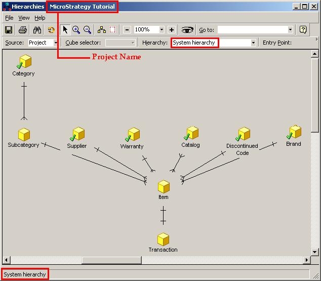Click the vertical scrollbar up arrow
Image resolution: width=321 pixels, height=281 pixels.
point(314,54)
